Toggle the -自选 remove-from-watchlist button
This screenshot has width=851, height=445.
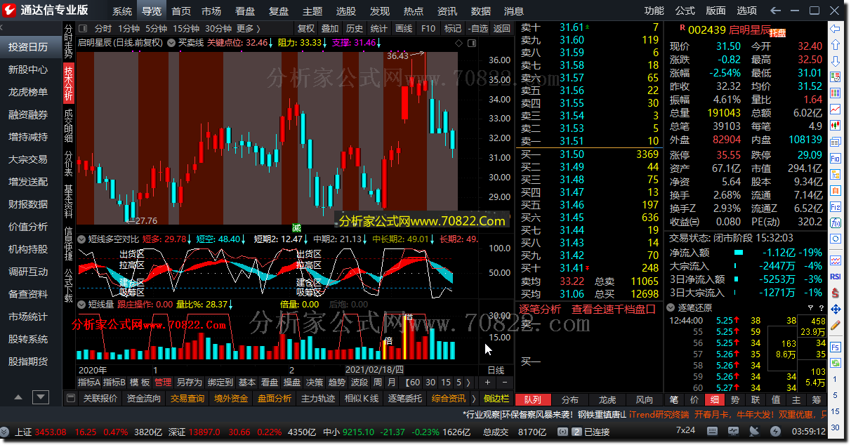click(x=477, y=28)
